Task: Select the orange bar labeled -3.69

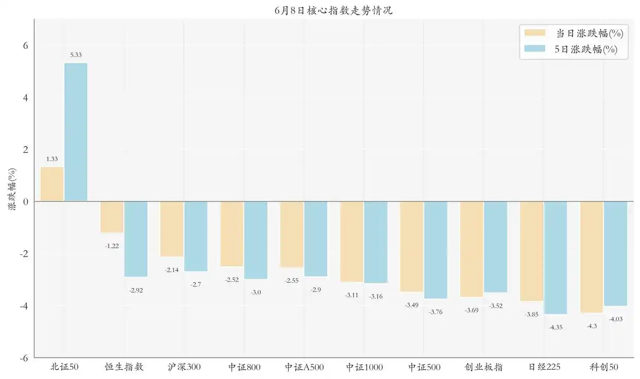Action: pyautogui.click(x=471, y=249)
